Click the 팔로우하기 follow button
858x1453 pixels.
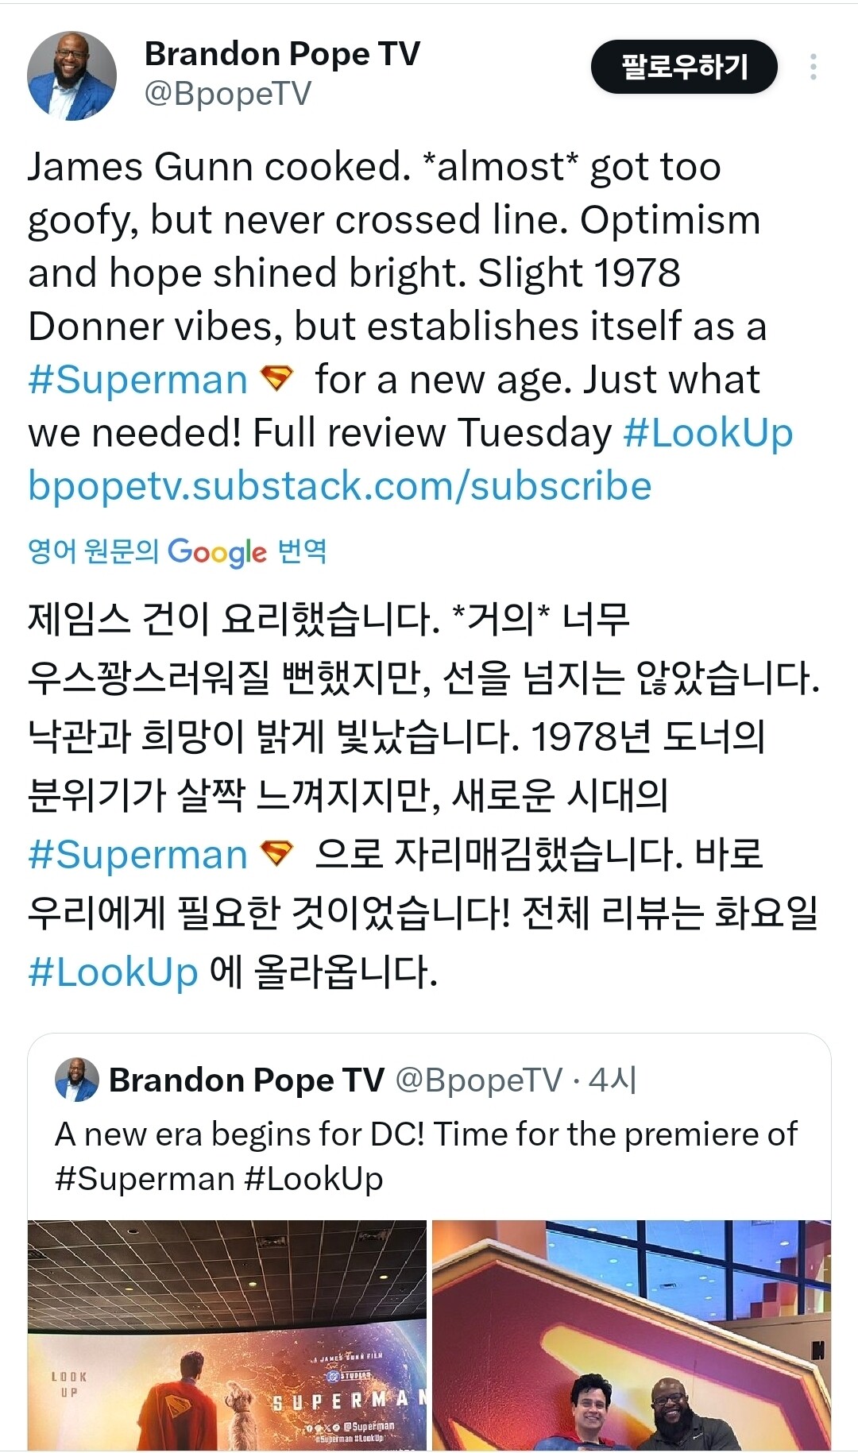[684, 67]
